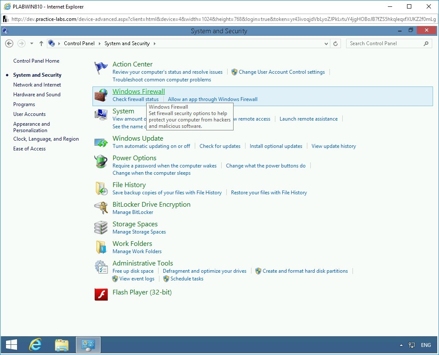Click Turn automatic updating on or off
This screenshot has height=355, width=439.
tap(151, 146)
